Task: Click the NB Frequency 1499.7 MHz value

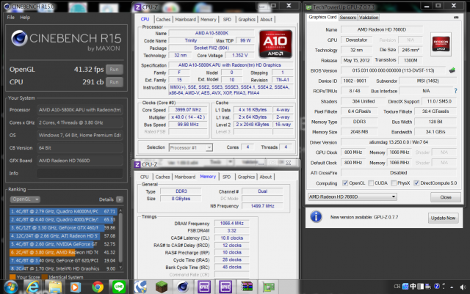Action: click(262, 206)
